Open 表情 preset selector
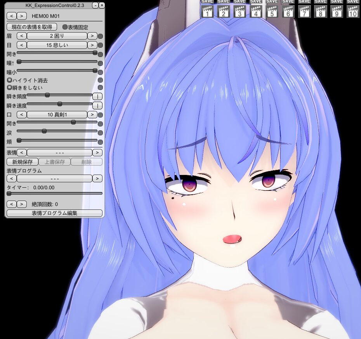 click(60, 152)
